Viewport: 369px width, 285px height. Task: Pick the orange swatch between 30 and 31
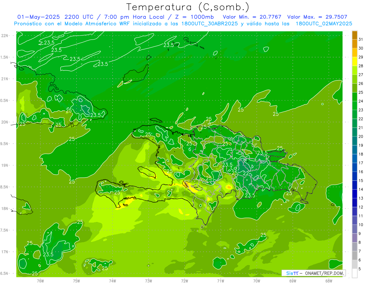point(355,44)
